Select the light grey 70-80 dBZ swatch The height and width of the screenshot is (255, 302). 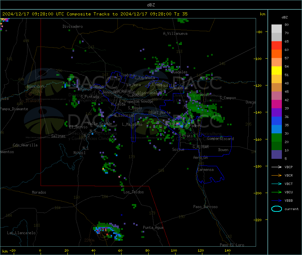(276, 29)
